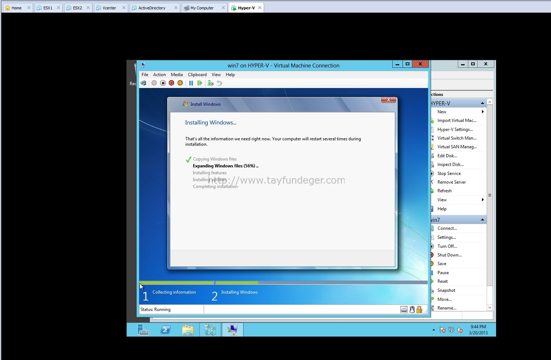
Task: Open the File menu in VM Connection
Action: pyautogui.click(x=145, y=75)
